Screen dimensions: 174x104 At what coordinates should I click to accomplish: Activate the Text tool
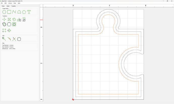click(x=29, y=12)
